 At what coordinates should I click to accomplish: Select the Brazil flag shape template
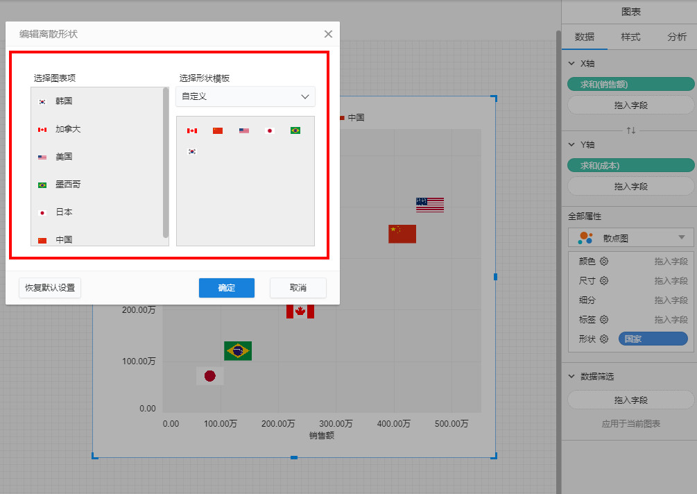point(295,130)
